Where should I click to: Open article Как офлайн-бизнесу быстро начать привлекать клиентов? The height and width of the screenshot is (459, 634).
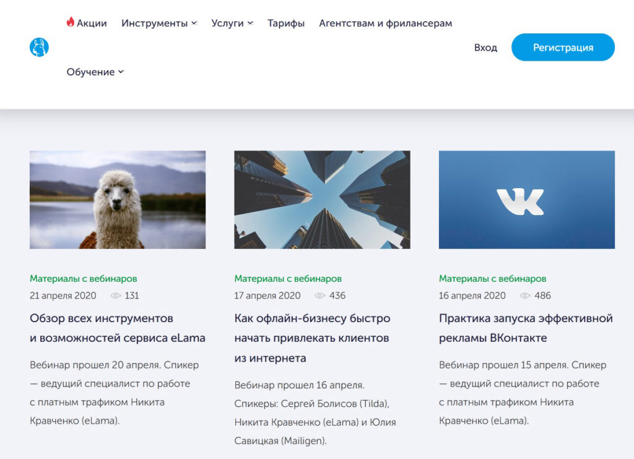click(312, 338)
